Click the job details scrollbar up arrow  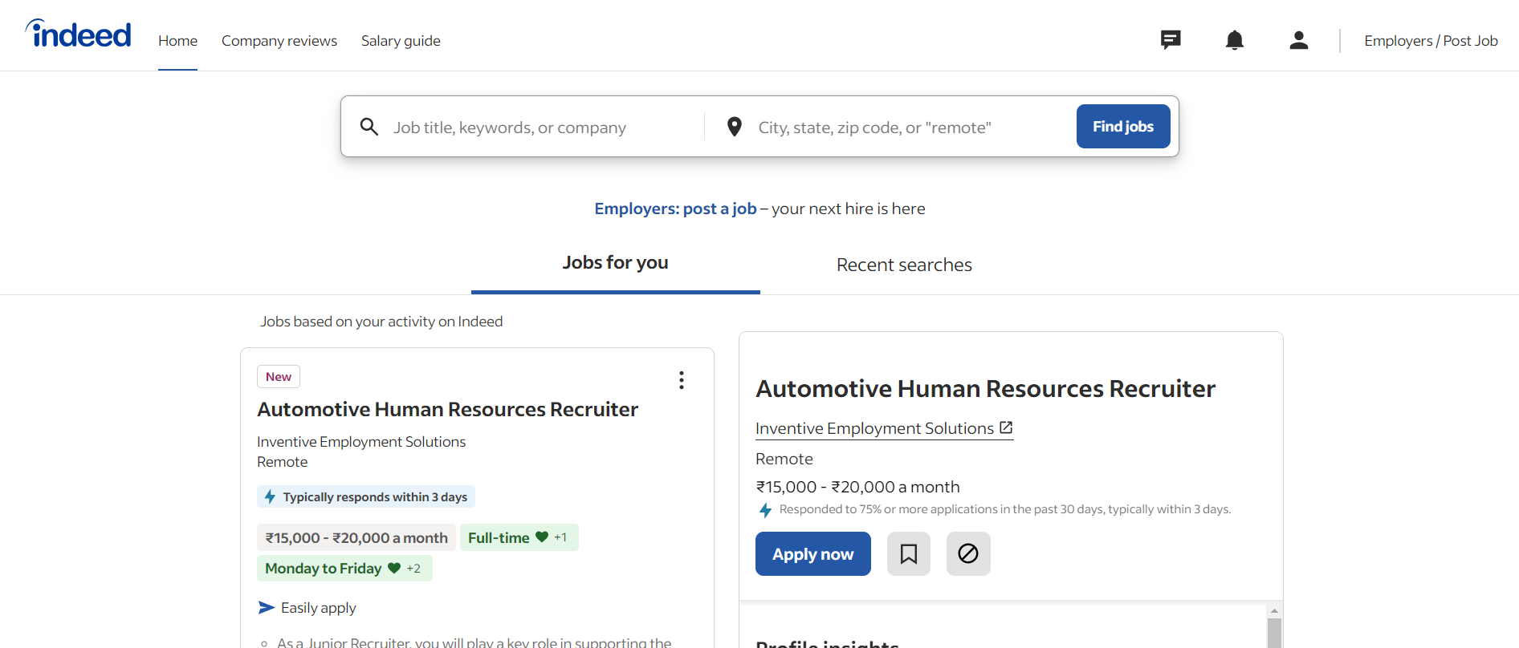coord(1274,611)
